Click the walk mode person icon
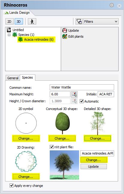124x194 pixels. pyautogui.click(x=32, y=22)
